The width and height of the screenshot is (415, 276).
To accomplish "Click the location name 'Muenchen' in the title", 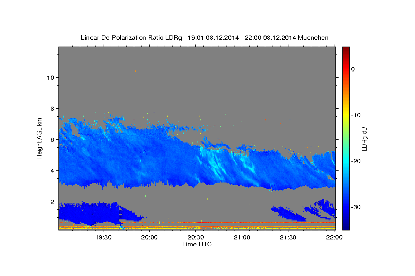I will pos(313,38).
